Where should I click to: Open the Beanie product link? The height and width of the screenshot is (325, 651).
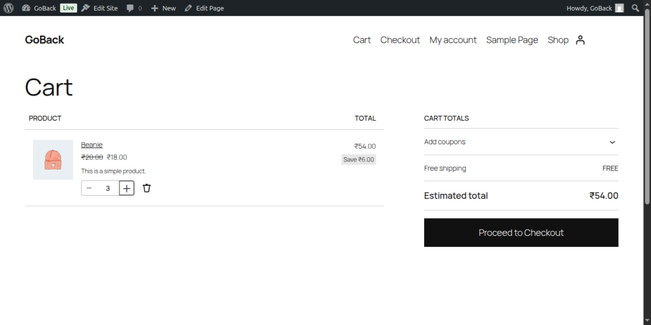tap(92, 144)
